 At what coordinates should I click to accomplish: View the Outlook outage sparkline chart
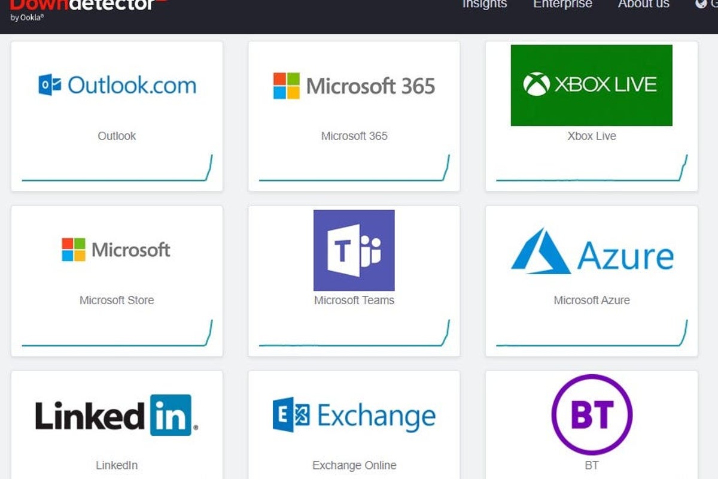click(x=117, y=168)
